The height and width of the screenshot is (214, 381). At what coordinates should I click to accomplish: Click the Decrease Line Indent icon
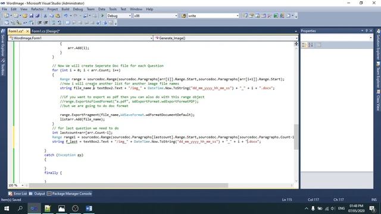[39, 23]
